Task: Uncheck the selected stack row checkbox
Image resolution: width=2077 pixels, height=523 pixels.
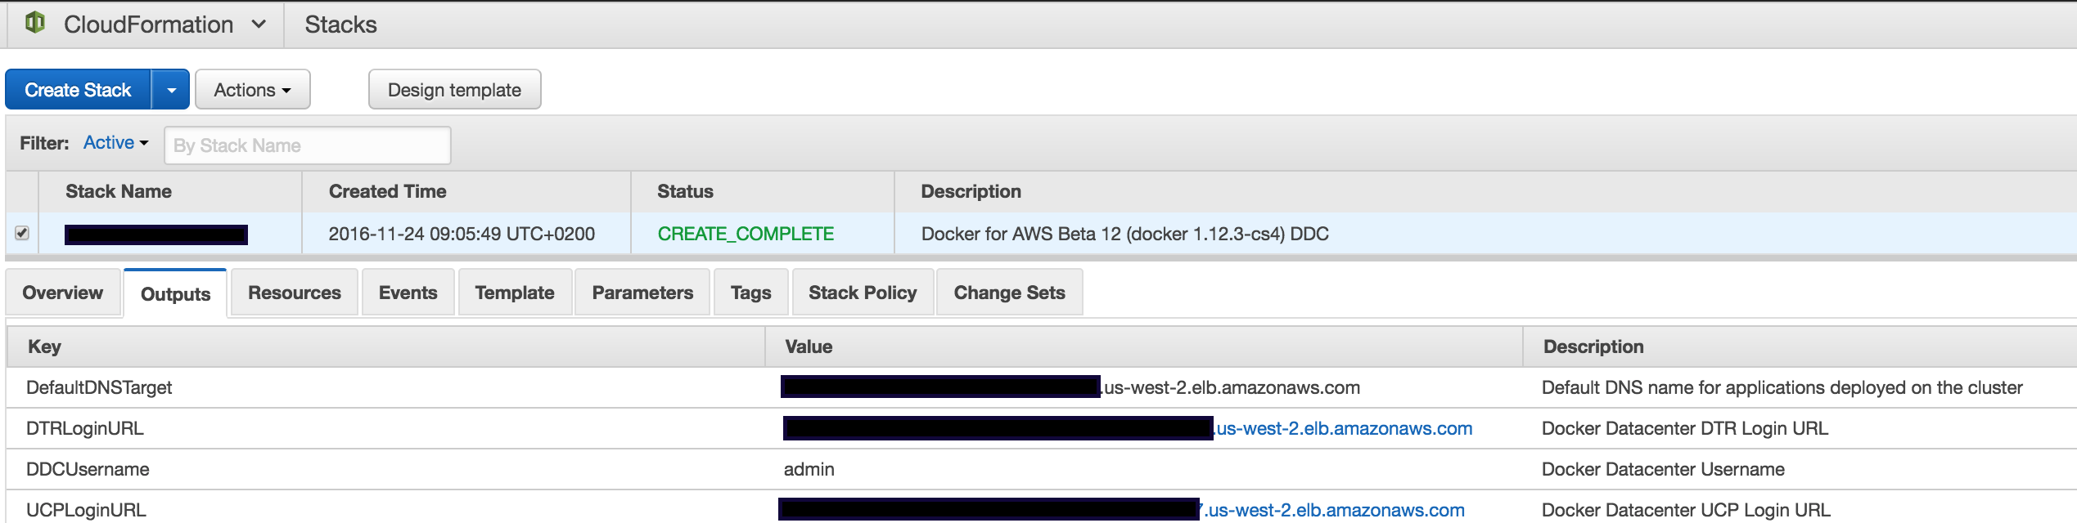Action: [x=22, y=233]
